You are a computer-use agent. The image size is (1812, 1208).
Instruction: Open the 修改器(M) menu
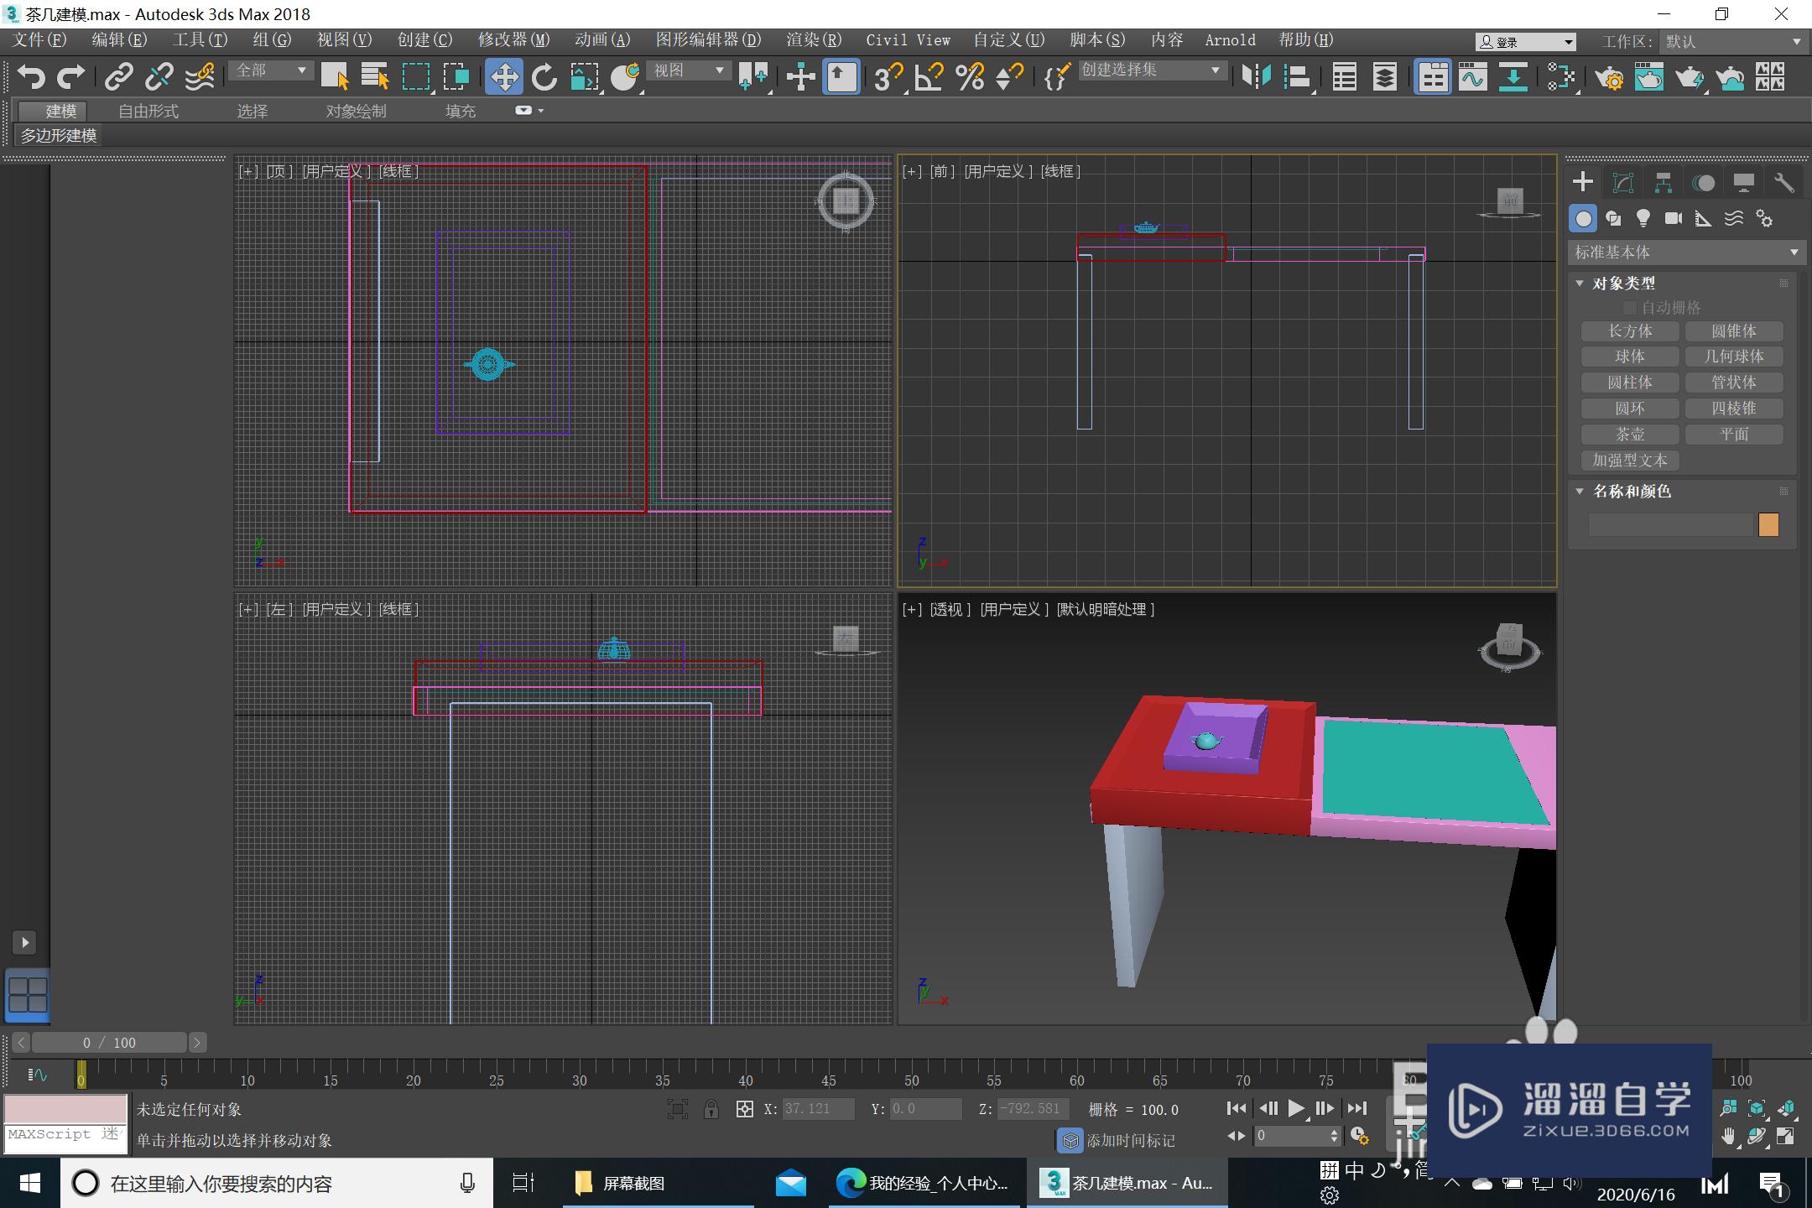(x=513, y=40)
